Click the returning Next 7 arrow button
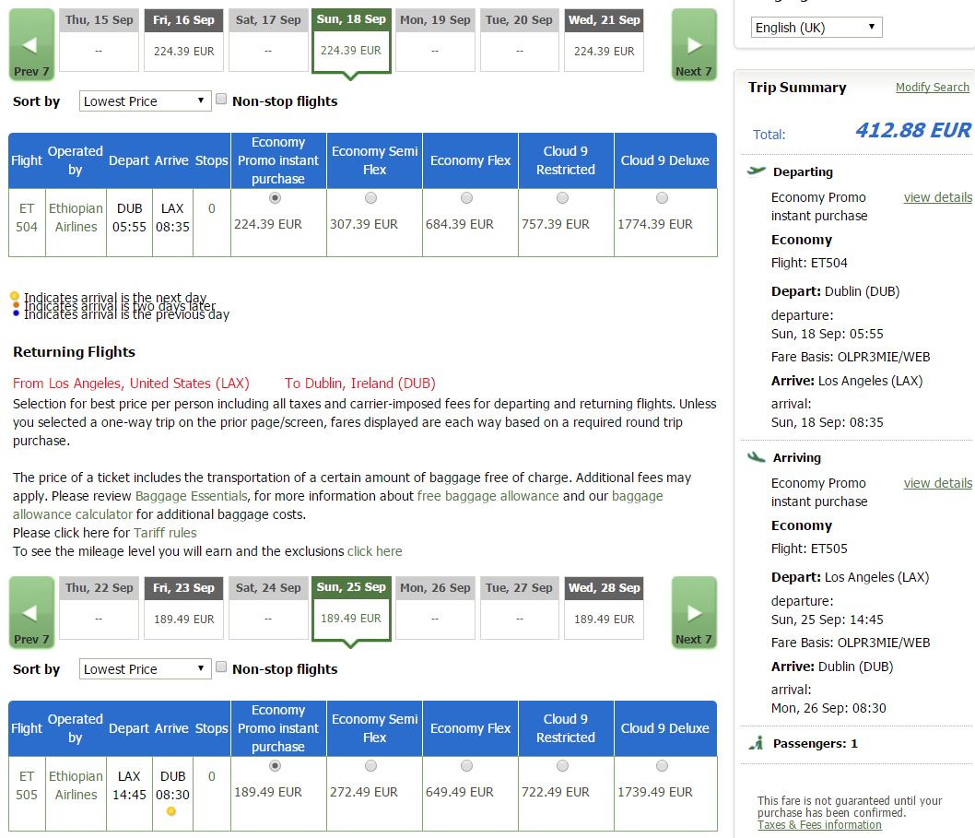This screenshot has width=975, height=838. [694, 613]
